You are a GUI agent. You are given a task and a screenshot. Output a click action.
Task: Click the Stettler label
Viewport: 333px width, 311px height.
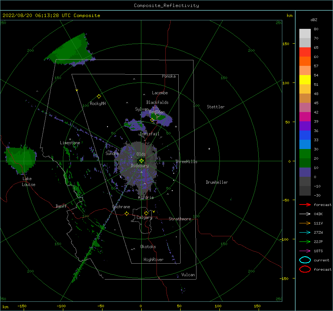(216, 107)
